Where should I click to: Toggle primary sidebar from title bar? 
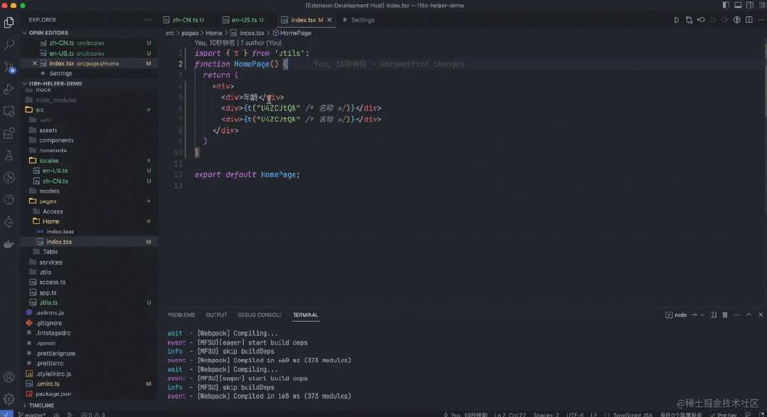coord(726,6)
